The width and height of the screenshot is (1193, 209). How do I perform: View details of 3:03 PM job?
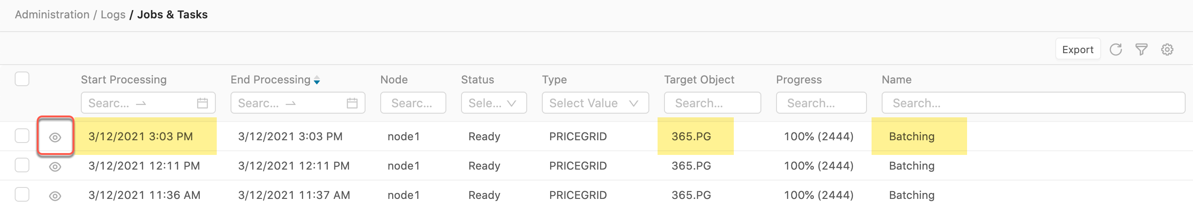pyautogui.click(x=55, y=137)
